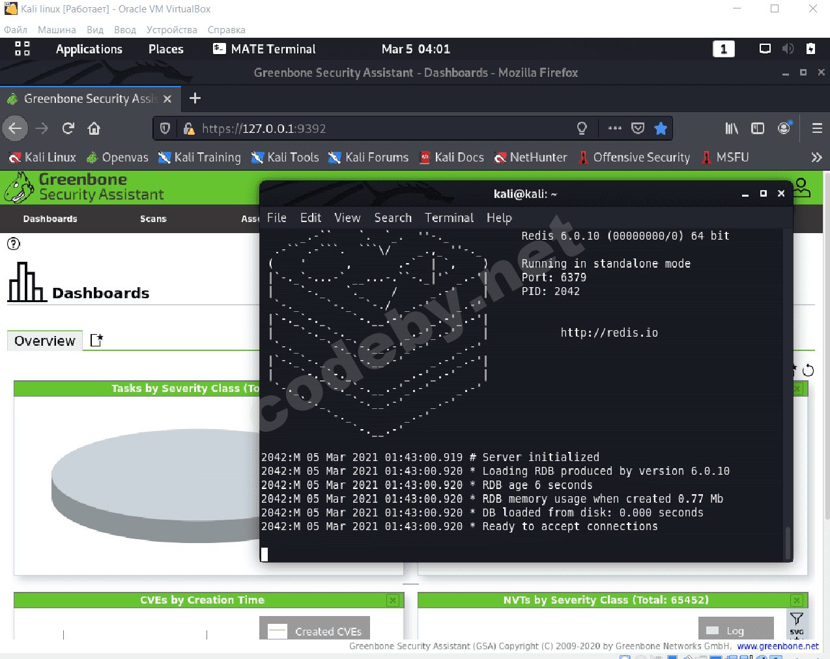Click the Greenbone user account icon
The height and width of the screenshot is (659, 830).
(802, 188)
